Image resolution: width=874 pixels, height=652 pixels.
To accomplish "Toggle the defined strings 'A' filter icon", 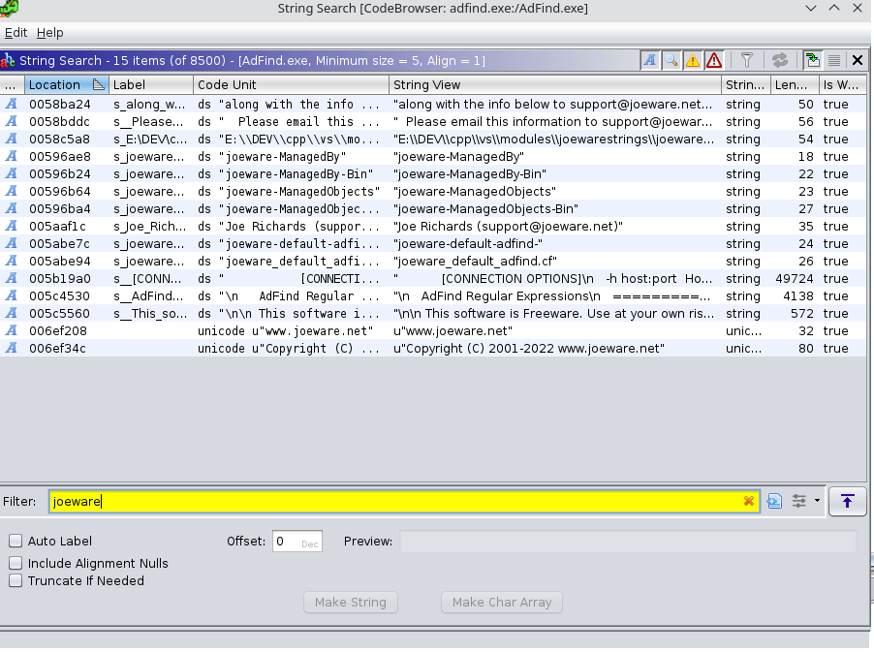I will coord(649,61).
